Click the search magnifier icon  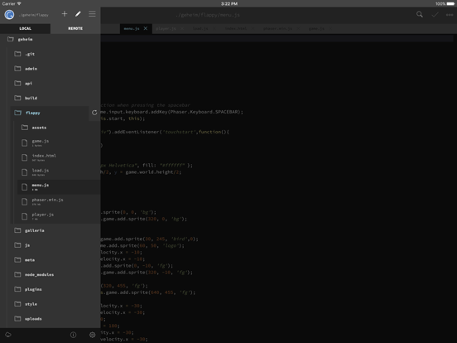coord(420,14)
